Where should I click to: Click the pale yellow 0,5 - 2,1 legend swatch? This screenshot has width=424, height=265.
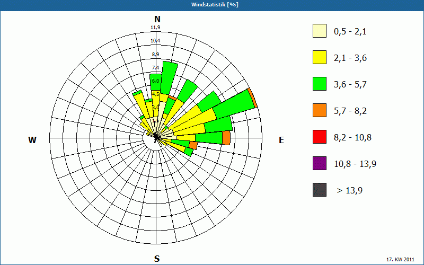point(320,31)
